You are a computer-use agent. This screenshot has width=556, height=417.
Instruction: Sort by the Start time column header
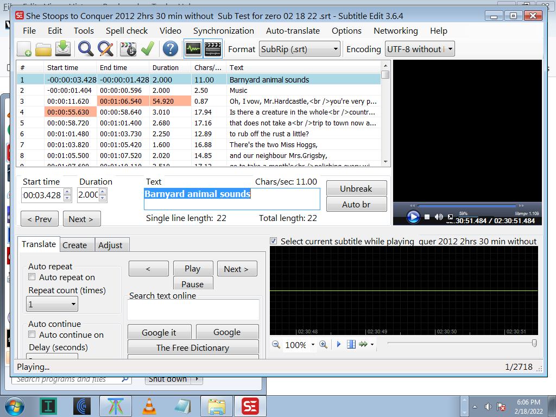[70, 67]
